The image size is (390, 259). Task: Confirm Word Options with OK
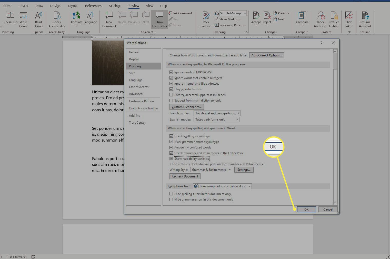[x=306, y=210]
